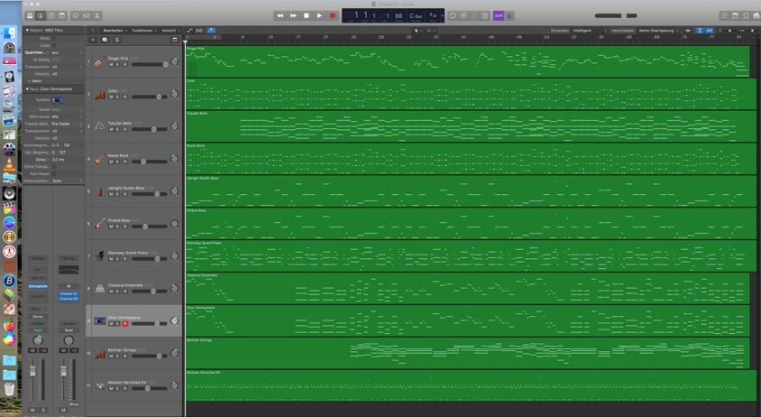
Task: Open the Funktionen menu
Action: 144,30
